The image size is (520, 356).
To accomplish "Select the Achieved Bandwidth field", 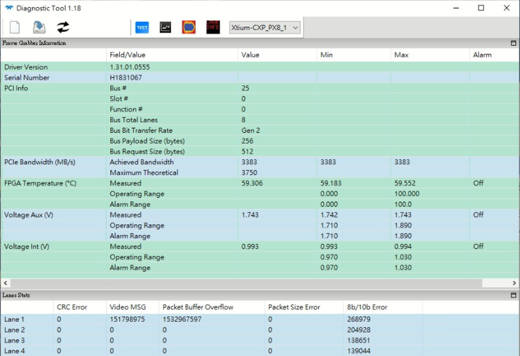I will (x=141, y=162).
